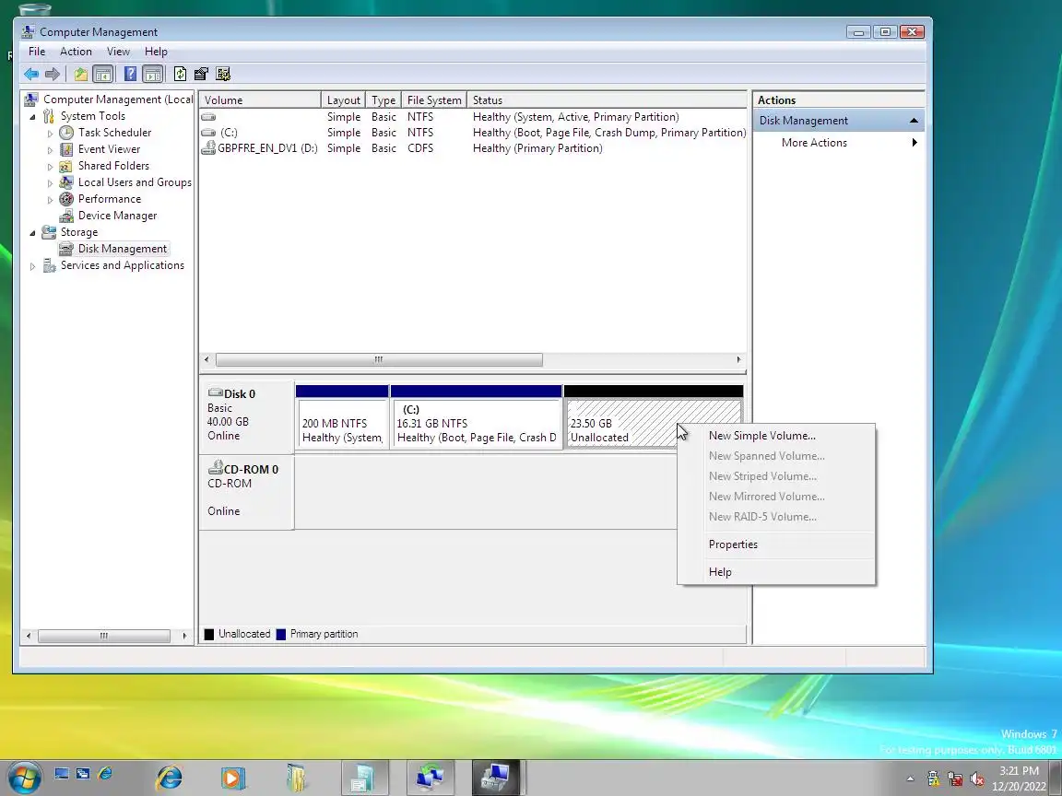Click the Services and Applications icon
1062x796 pixels.
pyautogui.click(x=49, y=266)
